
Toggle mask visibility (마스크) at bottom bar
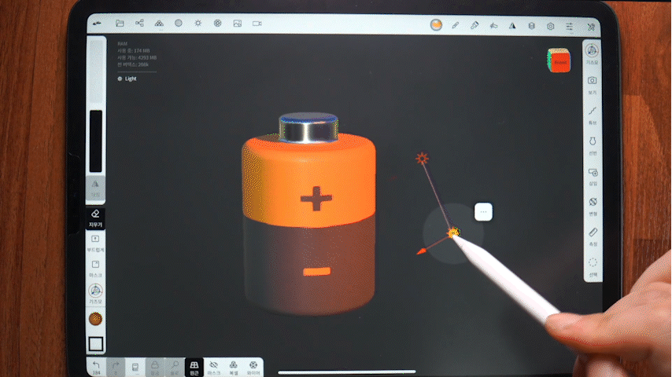pos(212,367)
